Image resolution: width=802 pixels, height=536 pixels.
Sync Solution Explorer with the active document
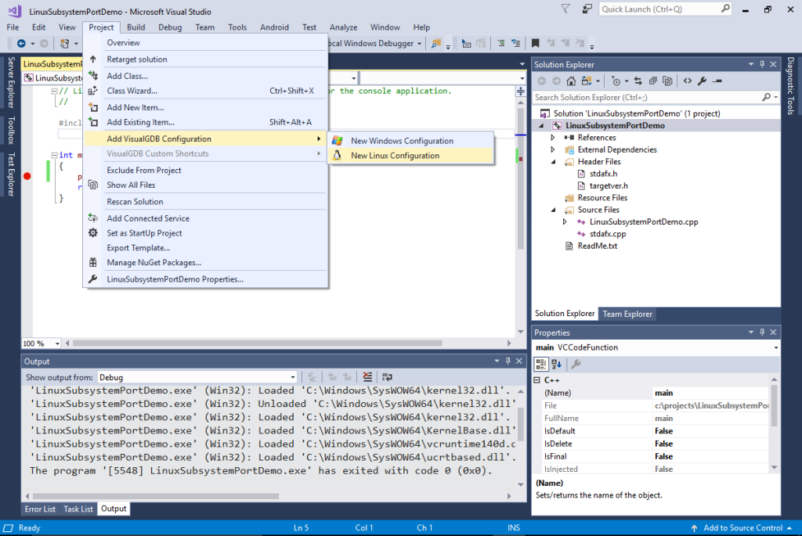pyautogui.click(x=638, y=81)
